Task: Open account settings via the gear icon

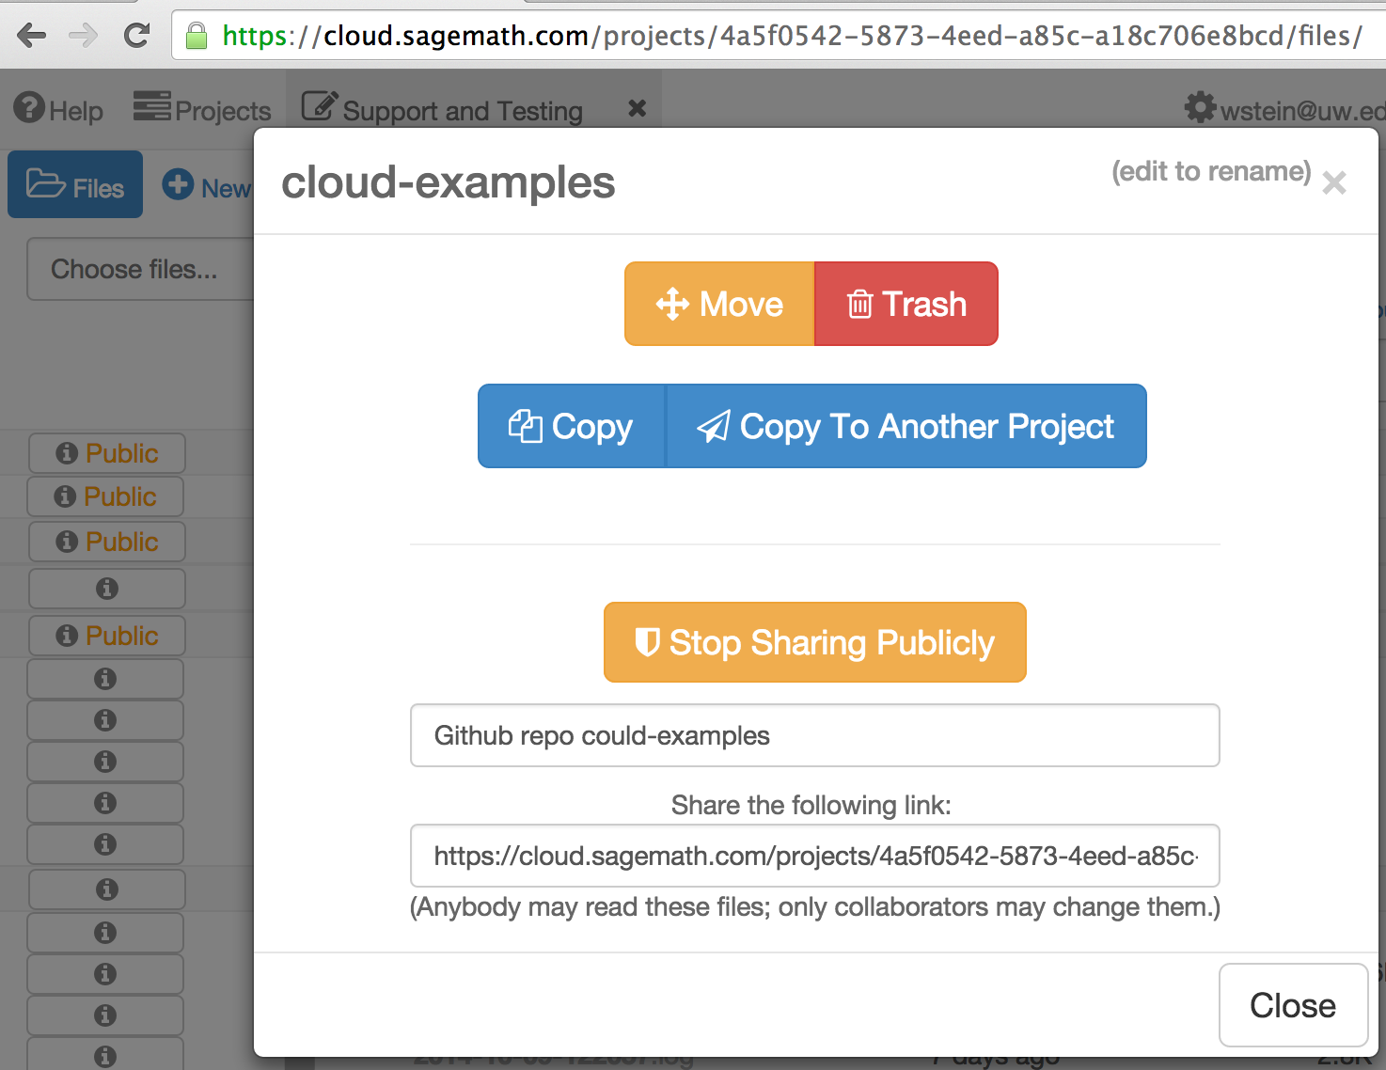Action: 1201,107
